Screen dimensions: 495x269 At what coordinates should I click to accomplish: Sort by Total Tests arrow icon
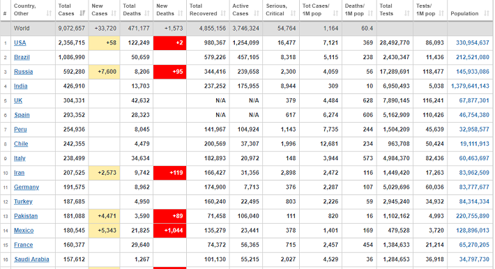tap(407, 13)
